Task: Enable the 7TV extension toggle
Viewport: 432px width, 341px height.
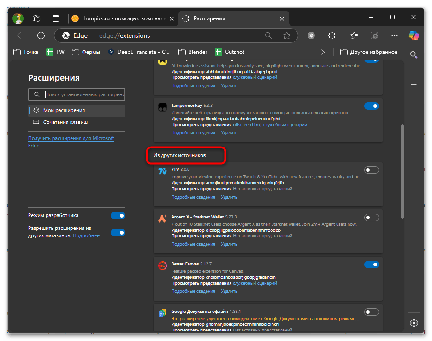Action: (372, 170)
